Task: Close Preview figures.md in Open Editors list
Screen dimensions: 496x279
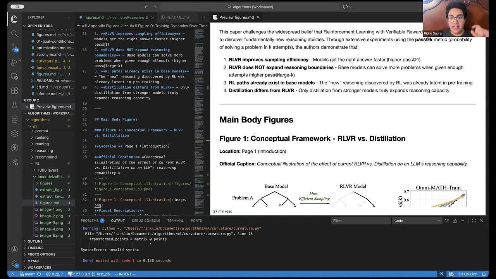Action: point(27,107)
